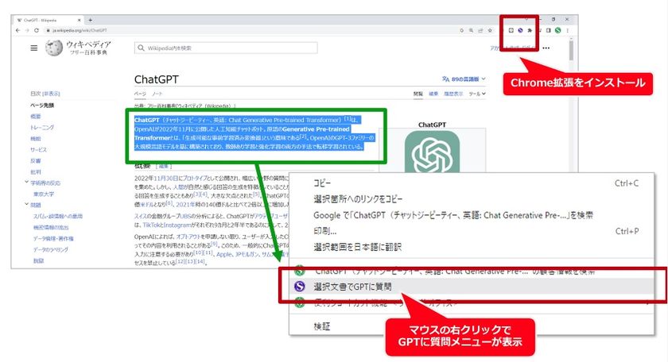This screenshot has width=668, height=362.
Task: Click the page's vertical scrollbar thumb
Action: pyautogui.click(x=571, y=51)
